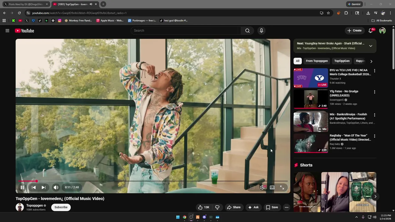Pause the video with the pause button
The width and height of the screenshot is (395, 222).
coord(22,187)
